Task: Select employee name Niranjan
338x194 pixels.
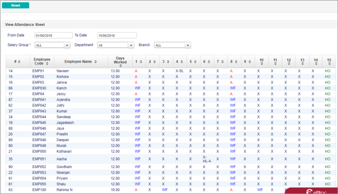Action: point(63,173)
